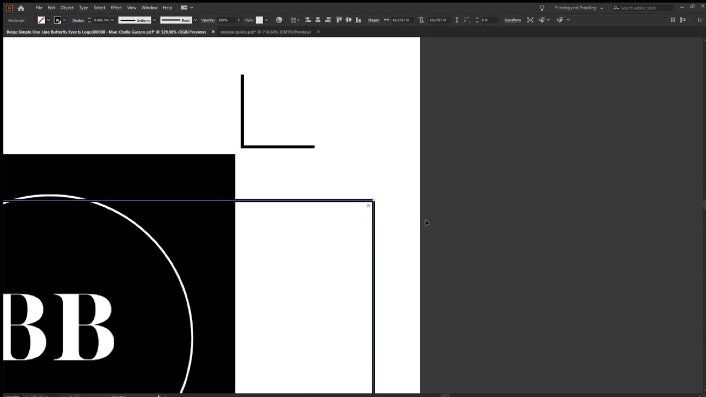The width and height of the screenshot is (706, 397).
Task: Open the Object menu
Action: click(x=67, y=8)
